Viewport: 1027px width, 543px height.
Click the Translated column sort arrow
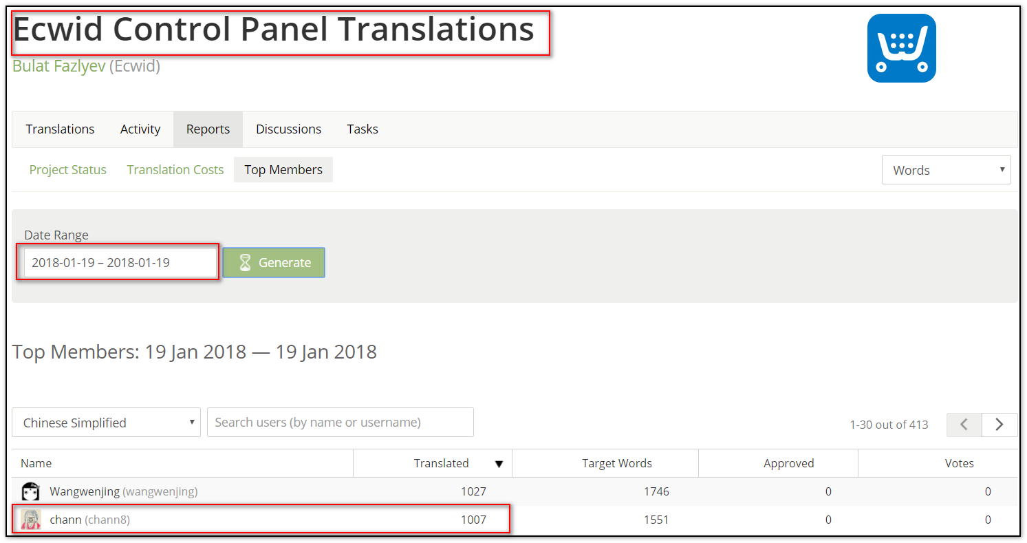(499, 464)
